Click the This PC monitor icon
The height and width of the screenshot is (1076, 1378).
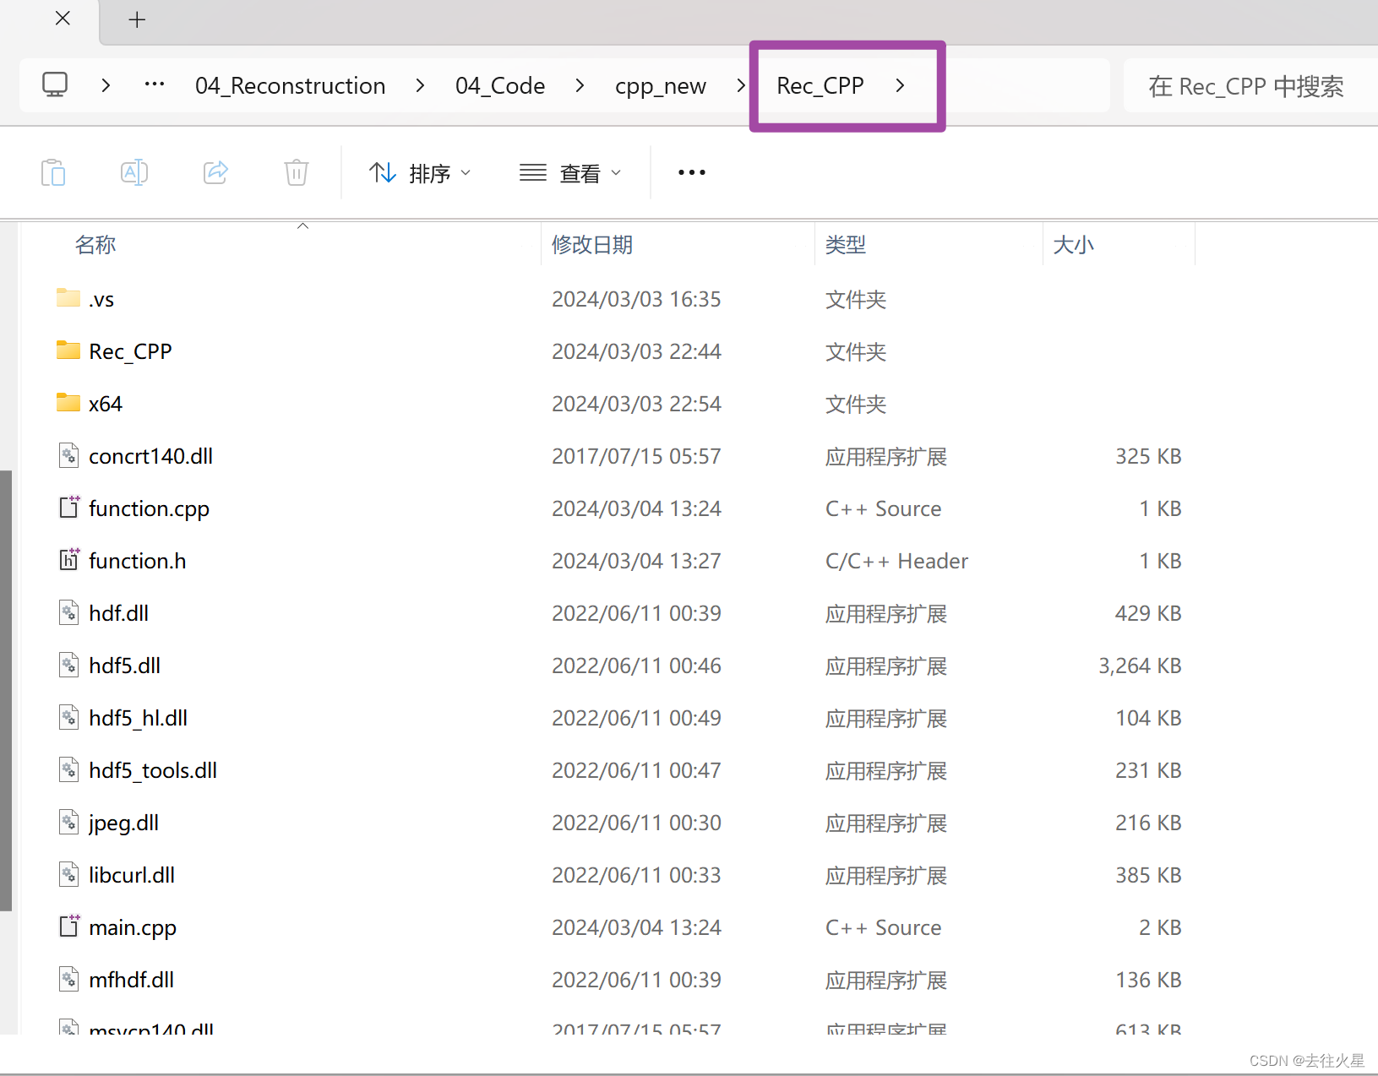[55, 84]
